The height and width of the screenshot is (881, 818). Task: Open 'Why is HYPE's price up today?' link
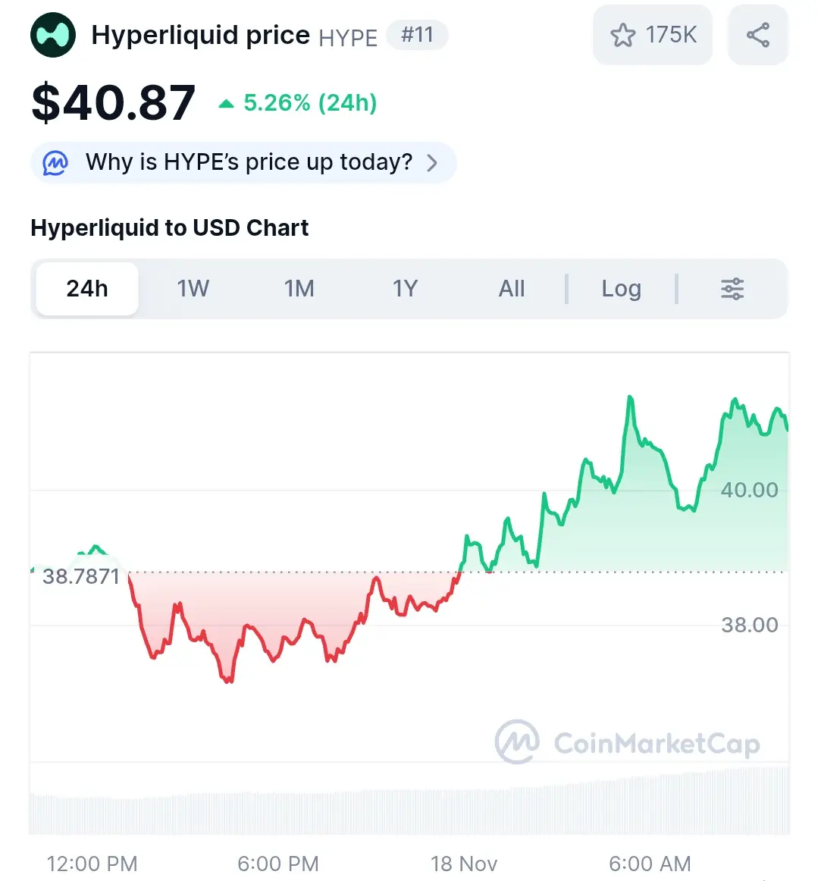pyautogui.click(x=249, y=162)
